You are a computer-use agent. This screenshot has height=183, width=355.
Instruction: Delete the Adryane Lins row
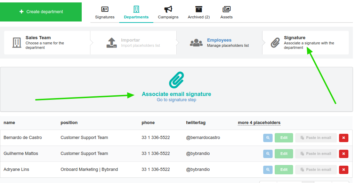(344, 170)
